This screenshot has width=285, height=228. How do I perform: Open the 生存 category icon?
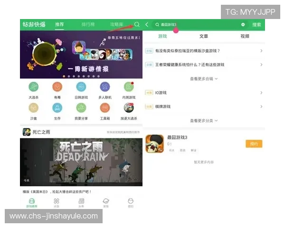coord(57,108)
